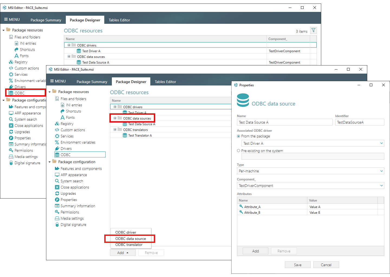
Task: Click Remove attribute button in Properties
Action: click(x=284, y=251)
